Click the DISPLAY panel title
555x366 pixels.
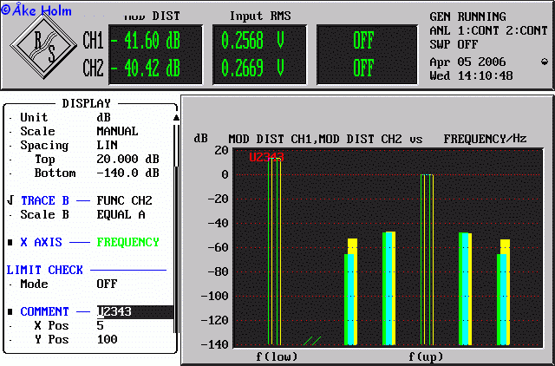click(86, 103)
